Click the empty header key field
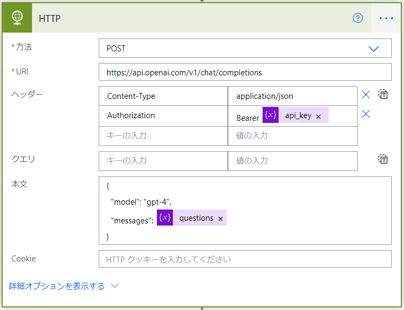The height and width of the screenshot is (310, 404). pos(163,136)
